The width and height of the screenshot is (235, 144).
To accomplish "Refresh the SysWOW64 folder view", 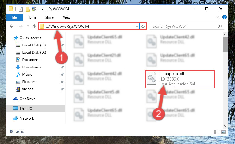I will 143,27.
